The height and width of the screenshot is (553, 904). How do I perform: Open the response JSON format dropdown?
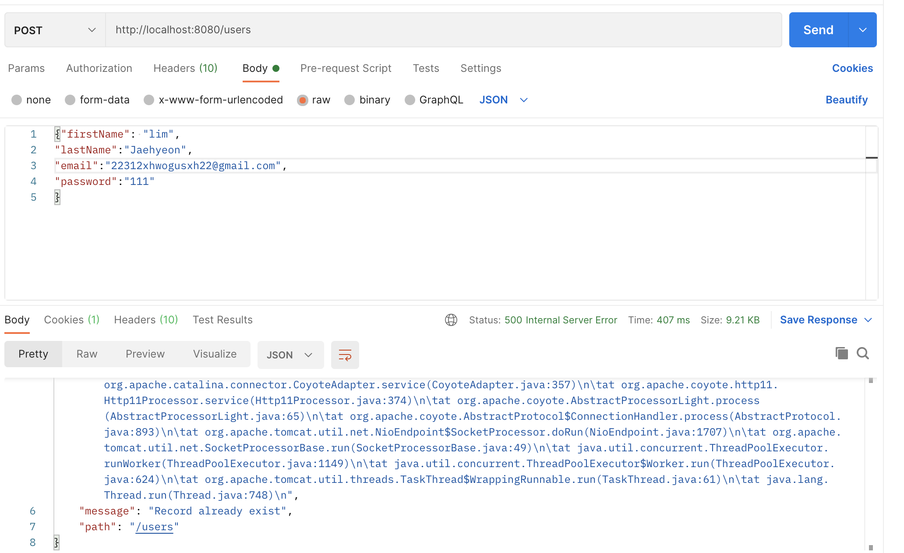pos(290,355)
